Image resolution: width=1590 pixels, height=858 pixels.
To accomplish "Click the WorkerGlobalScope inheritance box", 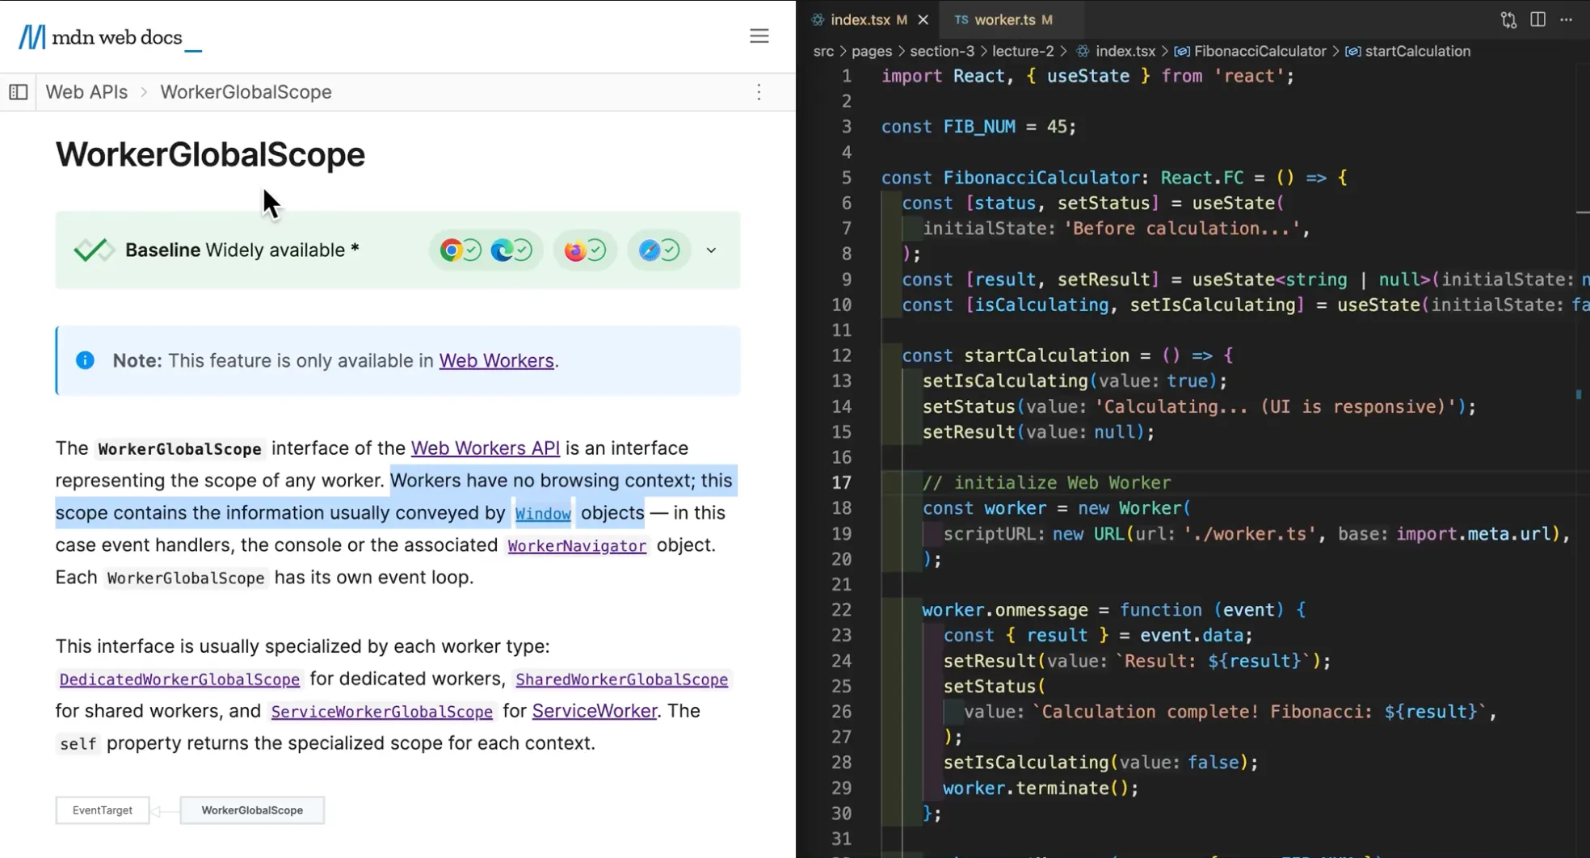I will pyautogui.click(x=252, y=810).
